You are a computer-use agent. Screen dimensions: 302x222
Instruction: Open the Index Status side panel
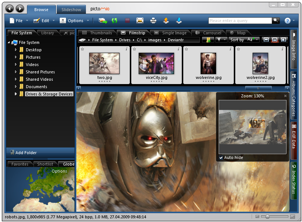click(x=294, y=181)
